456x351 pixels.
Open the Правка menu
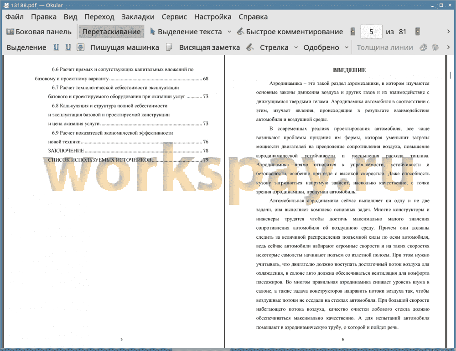pyautogui.click(x=44, y=17)
